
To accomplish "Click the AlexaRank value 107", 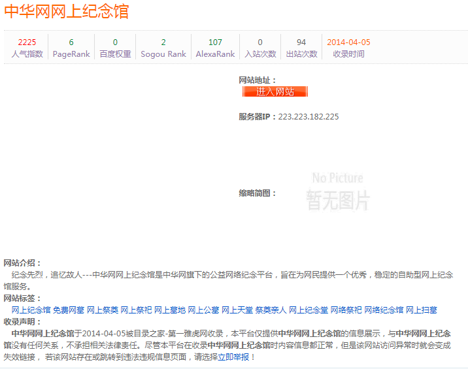I will coord(215,42).
